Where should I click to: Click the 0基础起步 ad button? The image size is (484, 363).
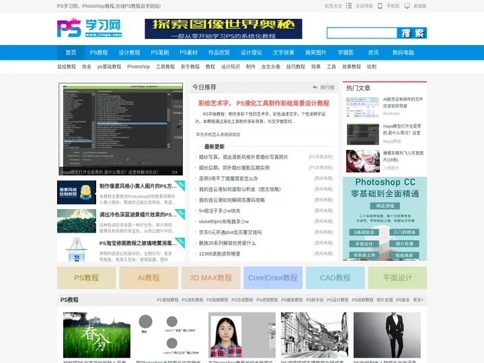pyautogui.click(x=364, y=232)
